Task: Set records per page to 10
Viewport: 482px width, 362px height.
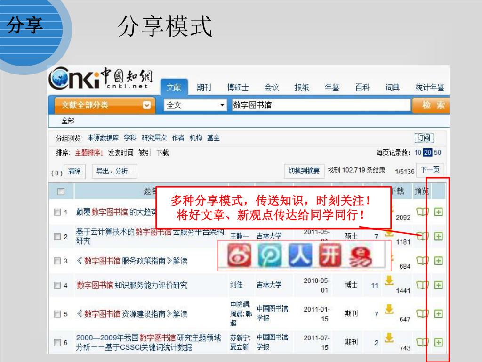Action: [418, 152]
